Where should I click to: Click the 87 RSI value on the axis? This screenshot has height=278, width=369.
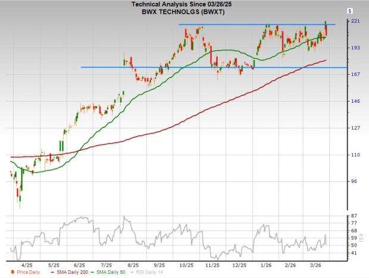pyautogui.click(x=354, y=214)
